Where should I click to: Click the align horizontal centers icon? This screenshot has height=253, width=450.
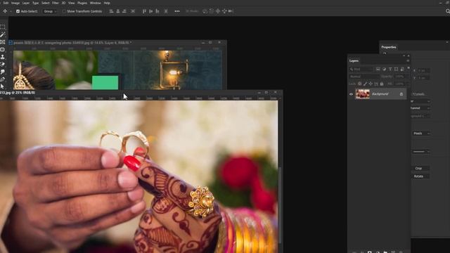coord(118,11)
